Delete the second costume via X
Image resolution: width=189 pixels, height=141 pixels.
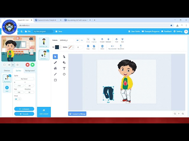[48, 51]
